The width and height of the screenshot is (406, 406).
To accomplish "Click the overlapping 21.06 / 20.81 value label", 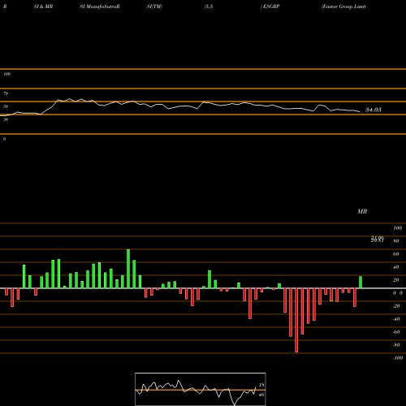I will pyautogui.click(x=378, y=239).
